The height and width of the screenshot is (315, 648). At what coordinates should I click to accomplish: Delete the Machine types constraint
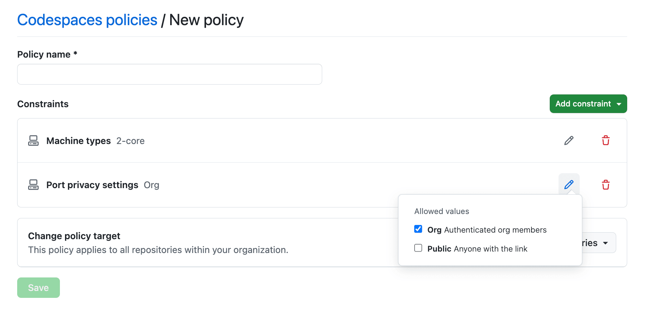pos(606,141)
